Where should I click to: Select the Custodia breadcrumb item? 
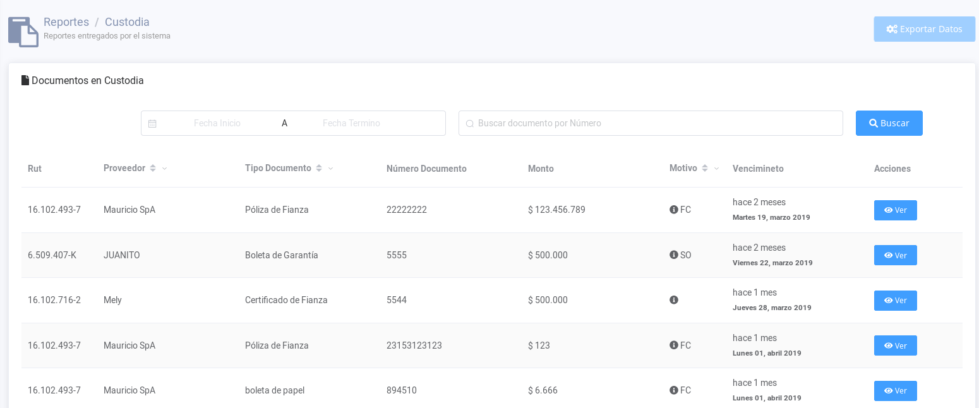127,22
